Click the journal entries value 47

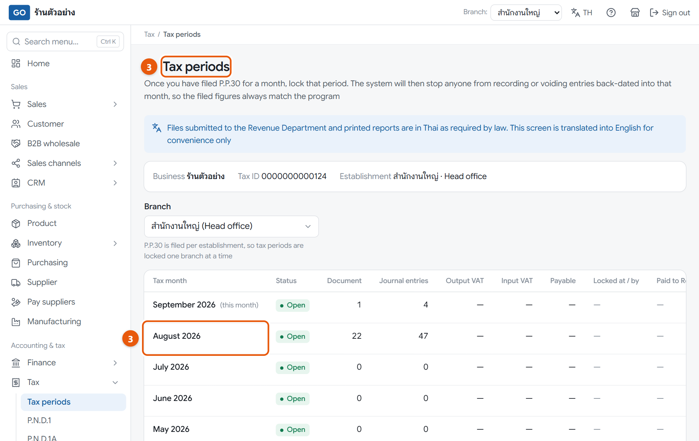click(423, 336)
